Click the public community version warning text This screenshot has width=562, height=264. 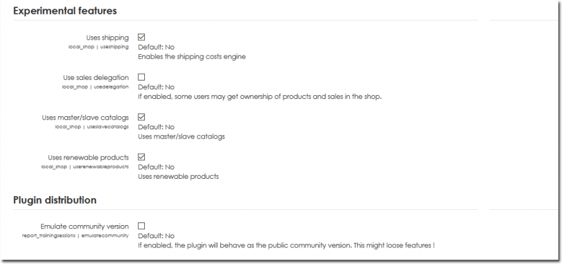(286, 245)
